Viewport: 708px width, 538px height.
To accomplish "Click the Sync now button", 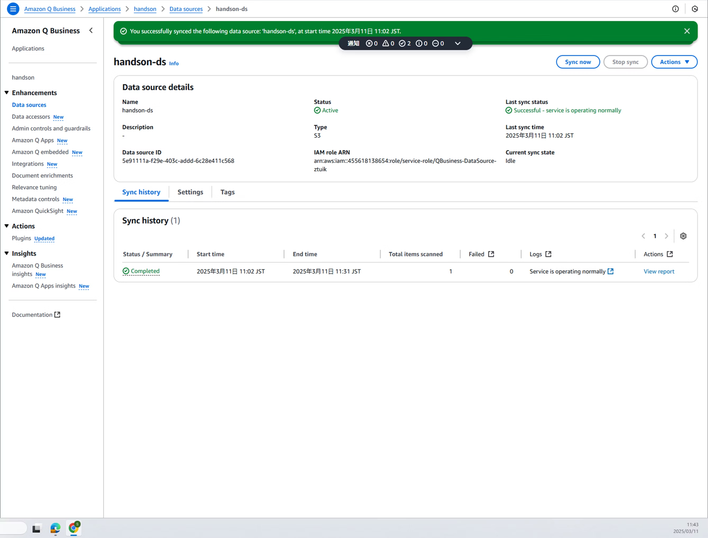I will [577, 62].
